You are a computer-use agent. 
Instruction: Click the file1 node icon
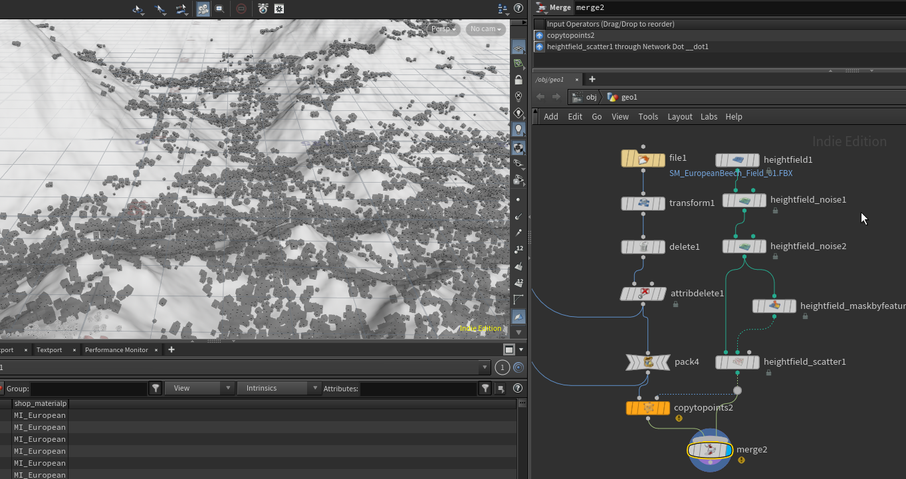click(643, 159)
